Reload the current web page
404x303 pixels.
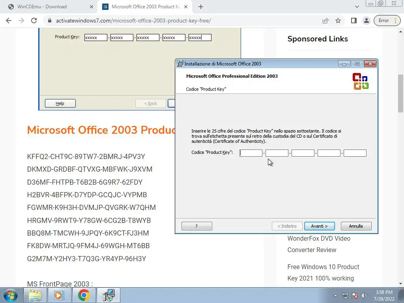[34, 21]
